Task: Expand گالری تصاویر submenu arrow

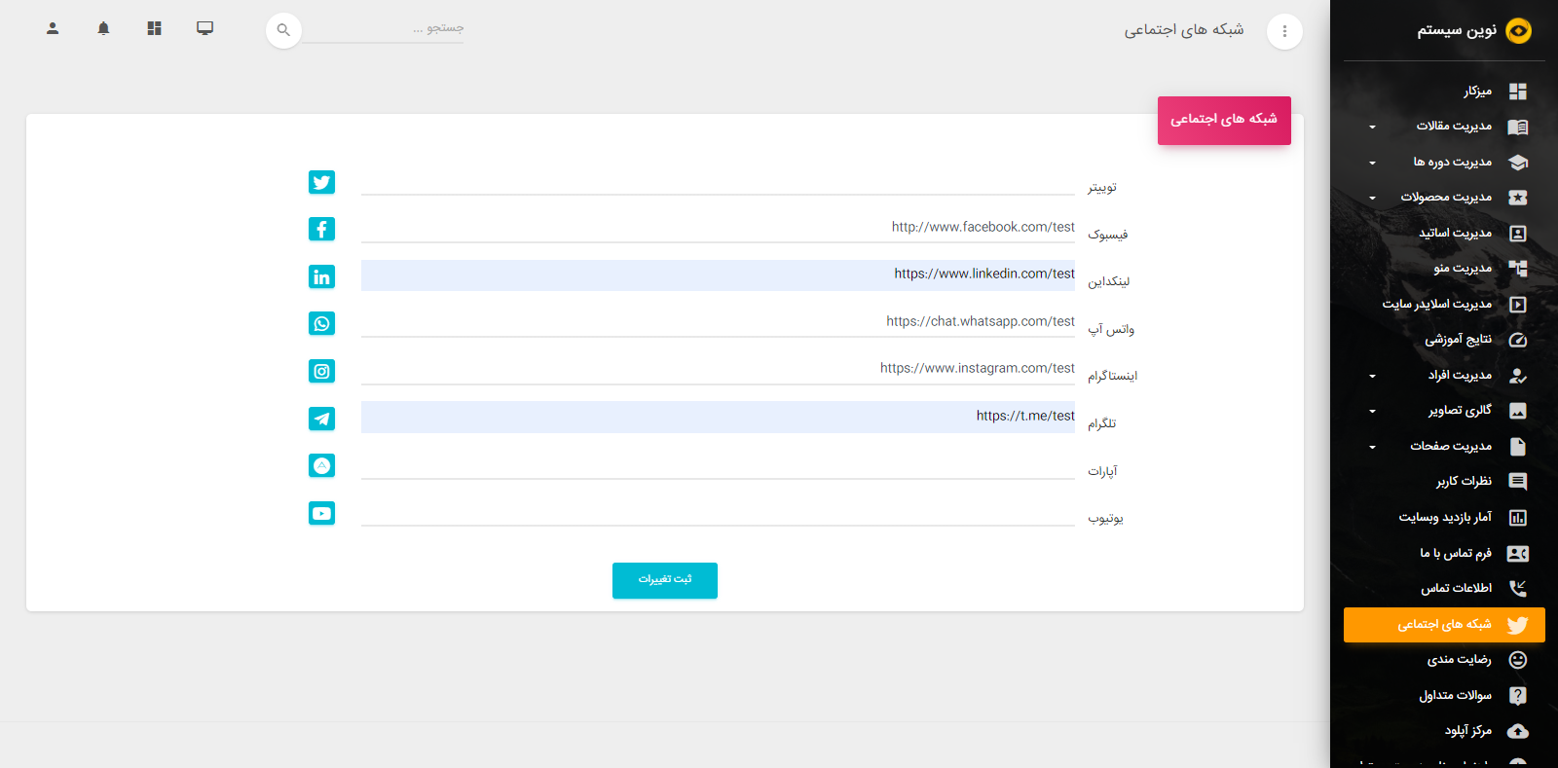Action: point(1372,411)
